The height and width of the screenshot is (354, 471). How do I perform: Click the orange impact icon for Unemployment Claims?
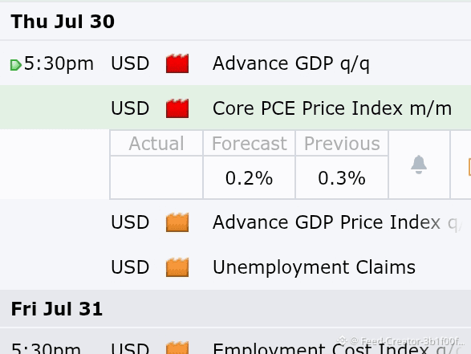[177, 267]
